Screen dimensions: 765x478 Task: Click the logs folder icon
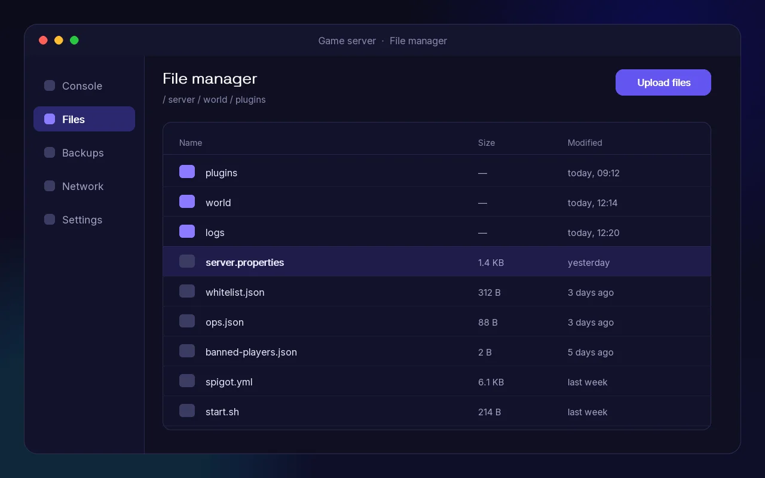(x=187, y=231)
